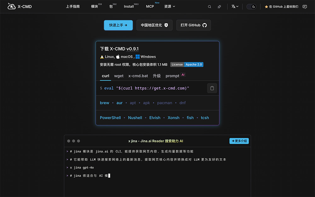Open the fish shell link
Viewport: 315px width, 197px height.
[x=190, y=118]
